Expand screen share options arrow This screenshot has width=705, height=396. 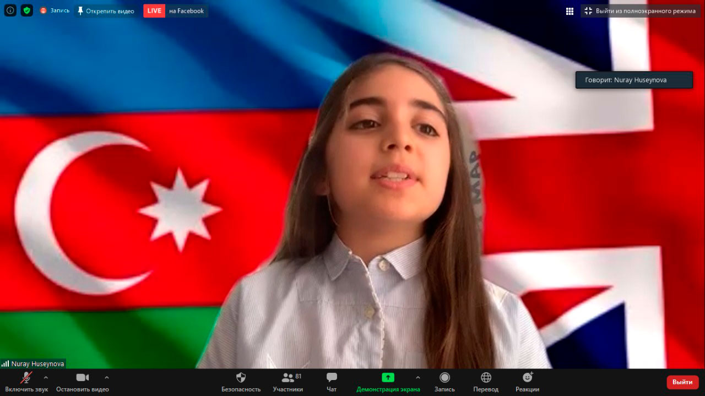pos(417,377)
